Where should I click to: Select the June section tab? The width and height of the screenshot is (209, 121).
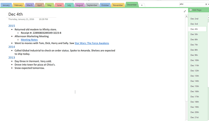point(59,5)
